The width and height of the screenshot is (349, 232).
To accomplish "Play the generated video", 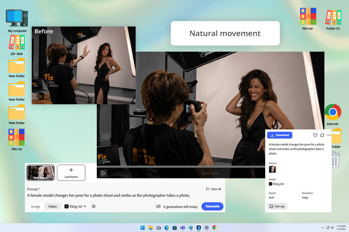I will click(103, 173).
